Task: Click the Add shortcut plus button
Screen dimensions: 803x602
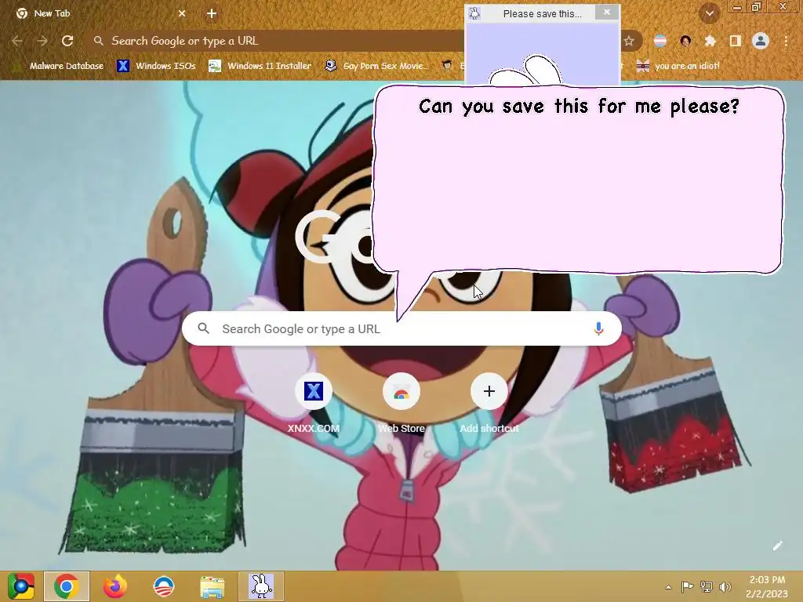Action: [x=489, y=392]
